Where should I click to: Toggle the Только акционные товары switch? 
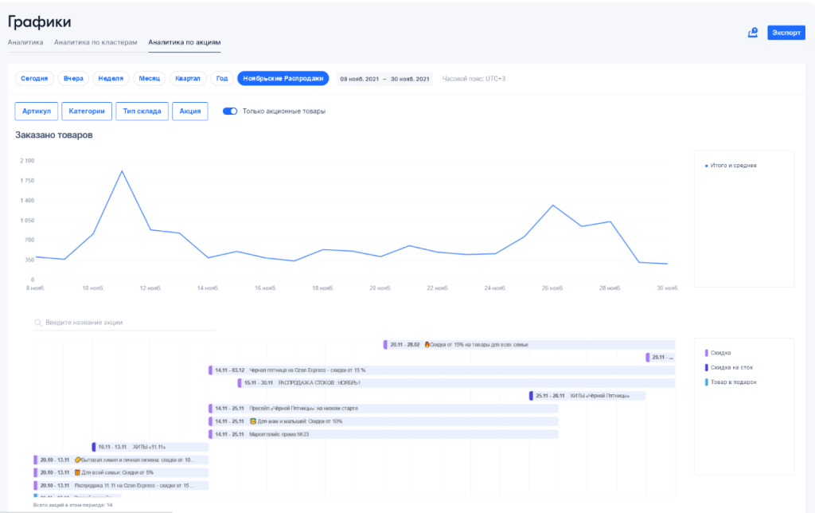[230, 112]
